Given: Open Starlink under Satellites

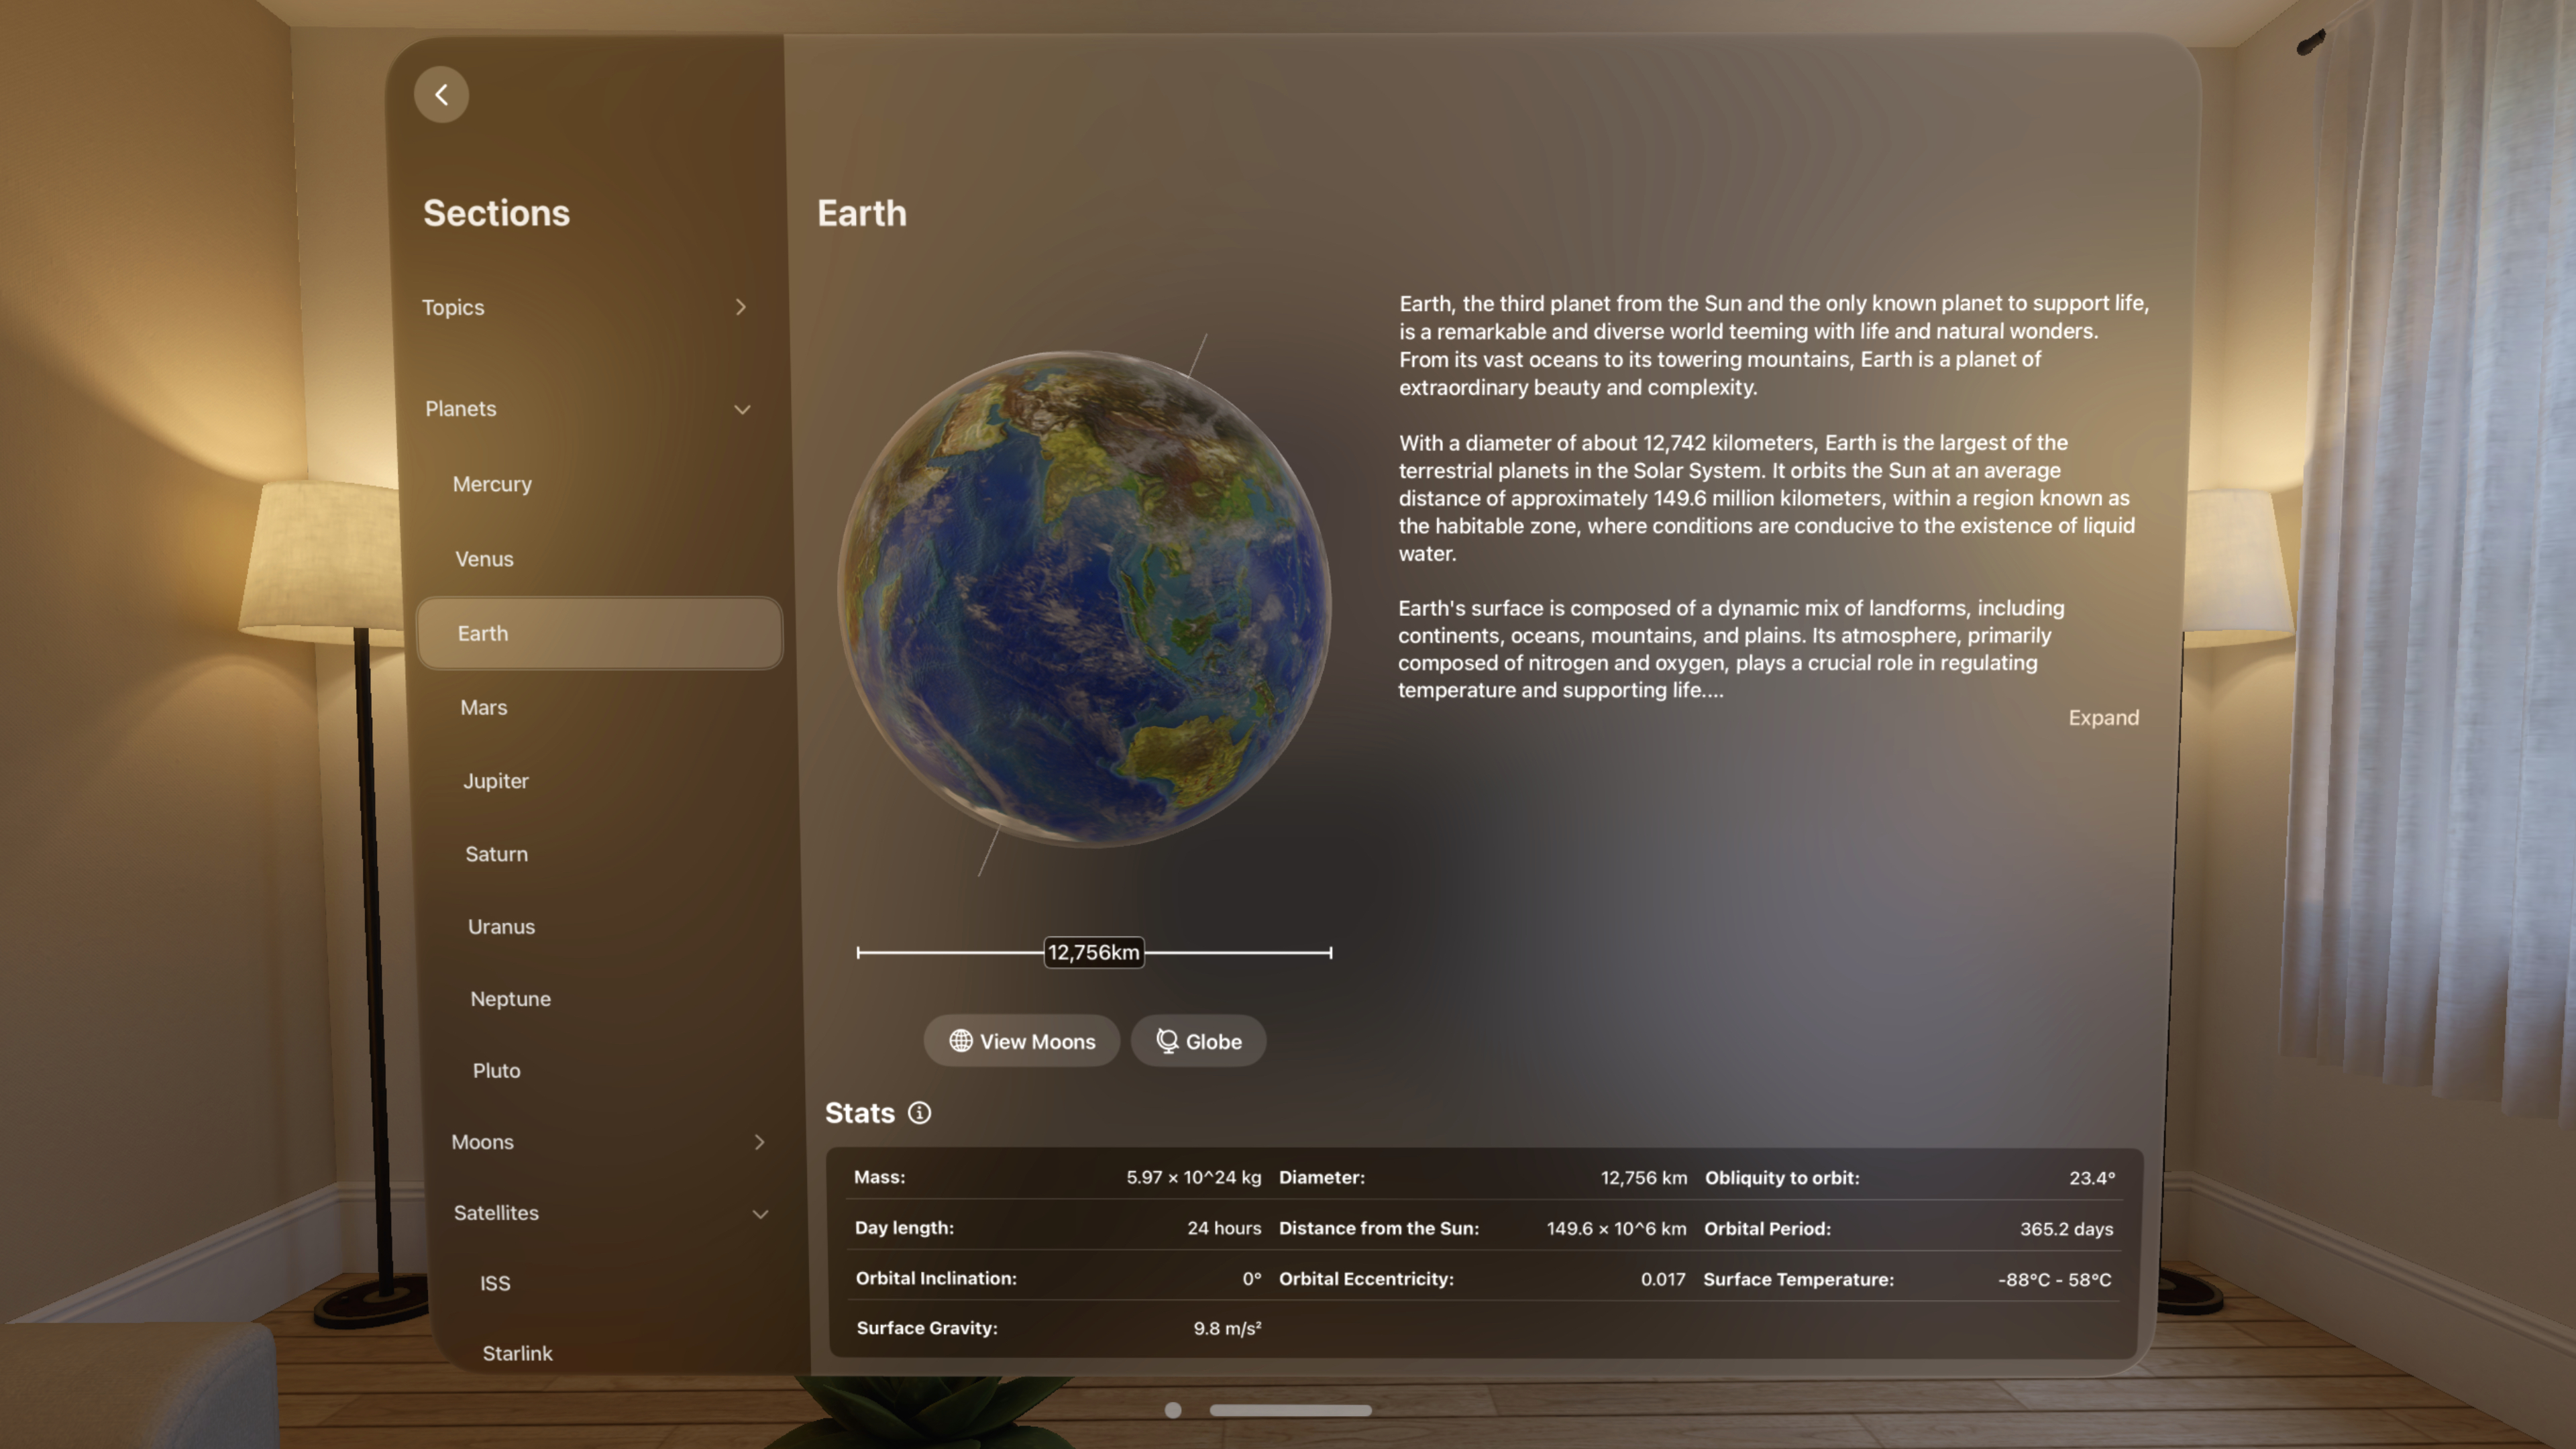Looking at the screenshot, I should [517, 1353].
